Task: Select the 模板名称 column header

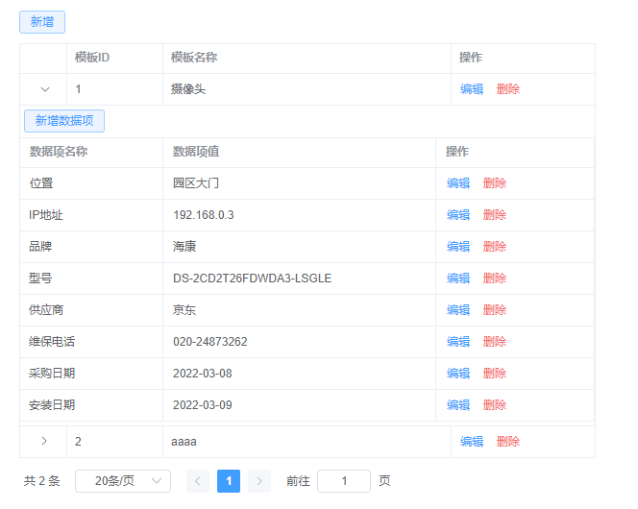Action: pos(307,58)
